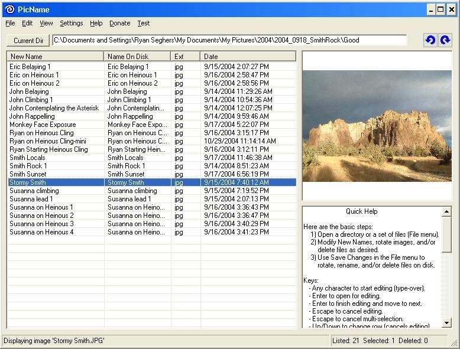Click 'John Belaying' in Name On Disk column

(x=127, y=92)
